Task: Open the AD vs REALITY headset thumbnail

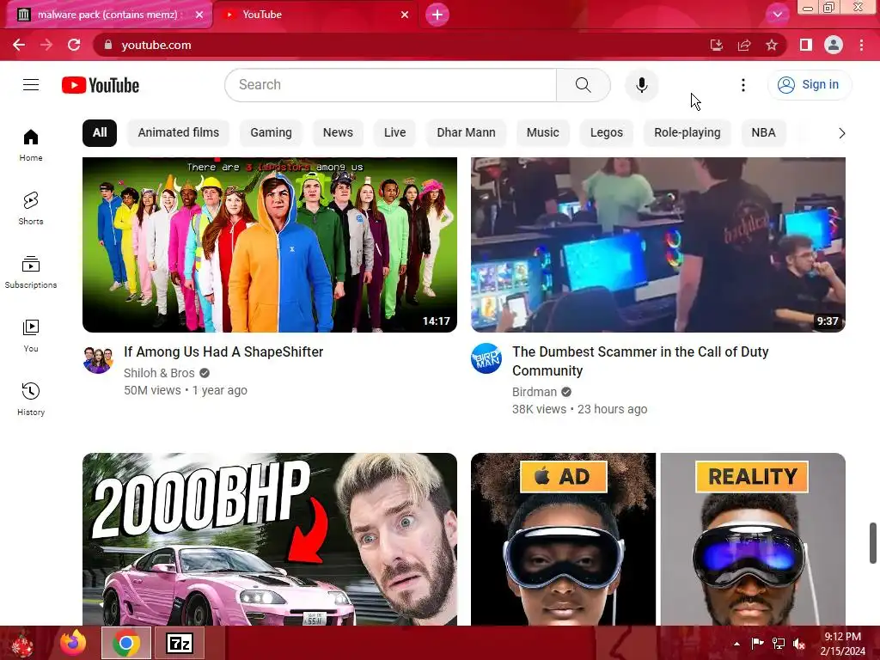Action: tap(657, 539)
